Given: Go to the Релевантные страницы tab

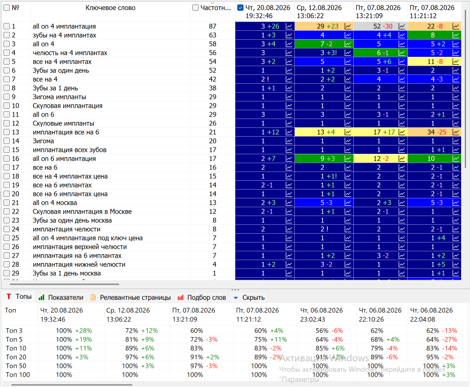Looking at the screenshot, I should (x=131, y=297).
